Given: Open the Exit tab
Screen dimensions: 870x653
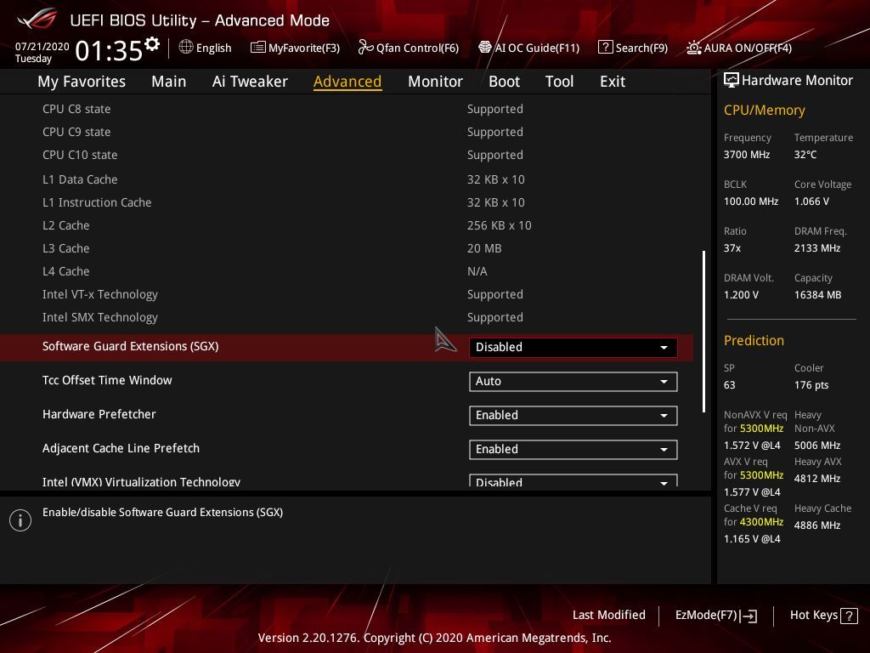Looking at the screenshot, I should [613, 82].
